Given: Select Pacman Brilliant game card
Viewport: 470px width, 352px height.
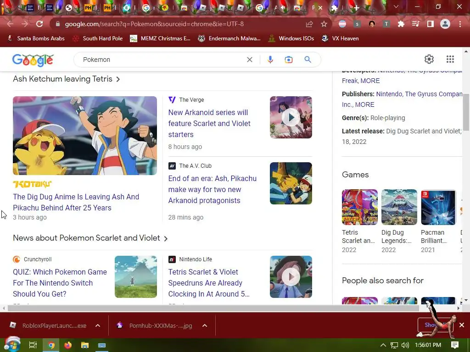Looking at the screenshot, I should (x=438, y=221).
